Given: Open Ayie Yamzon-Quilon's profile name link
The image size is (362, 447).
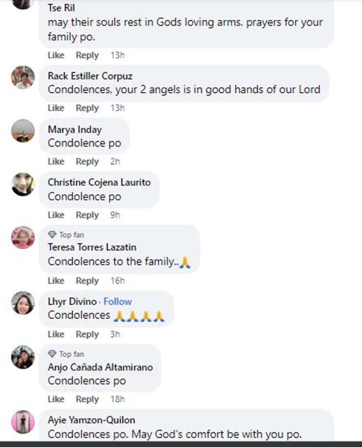Looking at the screenshot, I should tap(91, 420).
